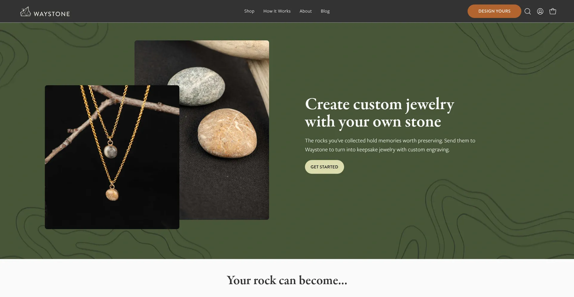
Task: Visit the Blog navigation link
Action: [x=325, y=11]
